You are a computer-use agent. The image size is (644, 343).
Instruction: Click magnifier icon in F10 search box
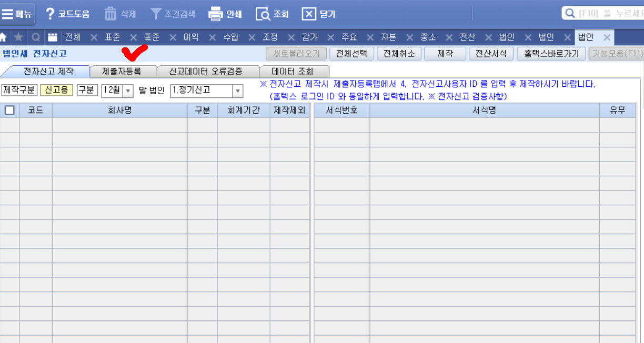point(570,14)
